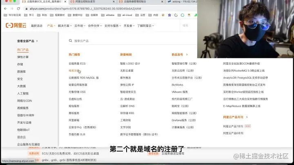The height and width of the screenshot is (165, 294).
Task: Click the browser back arrow
Action: click(x=5, y=9)
